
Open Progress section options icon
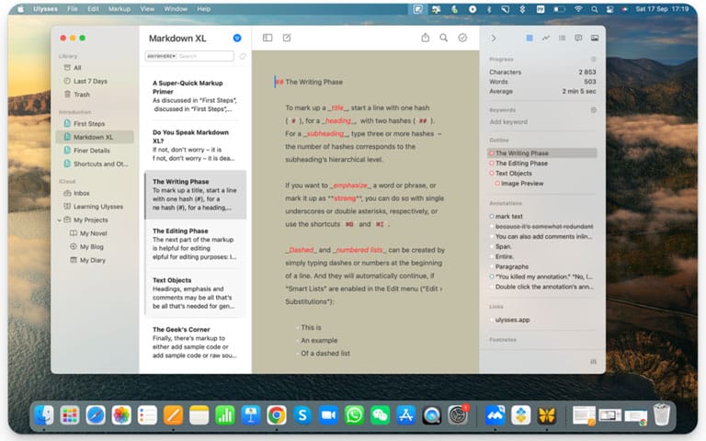tap(594, 60)
